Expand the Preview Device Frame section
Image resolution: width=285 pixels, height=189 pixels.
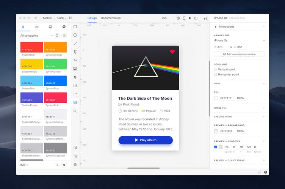point(264,160)
